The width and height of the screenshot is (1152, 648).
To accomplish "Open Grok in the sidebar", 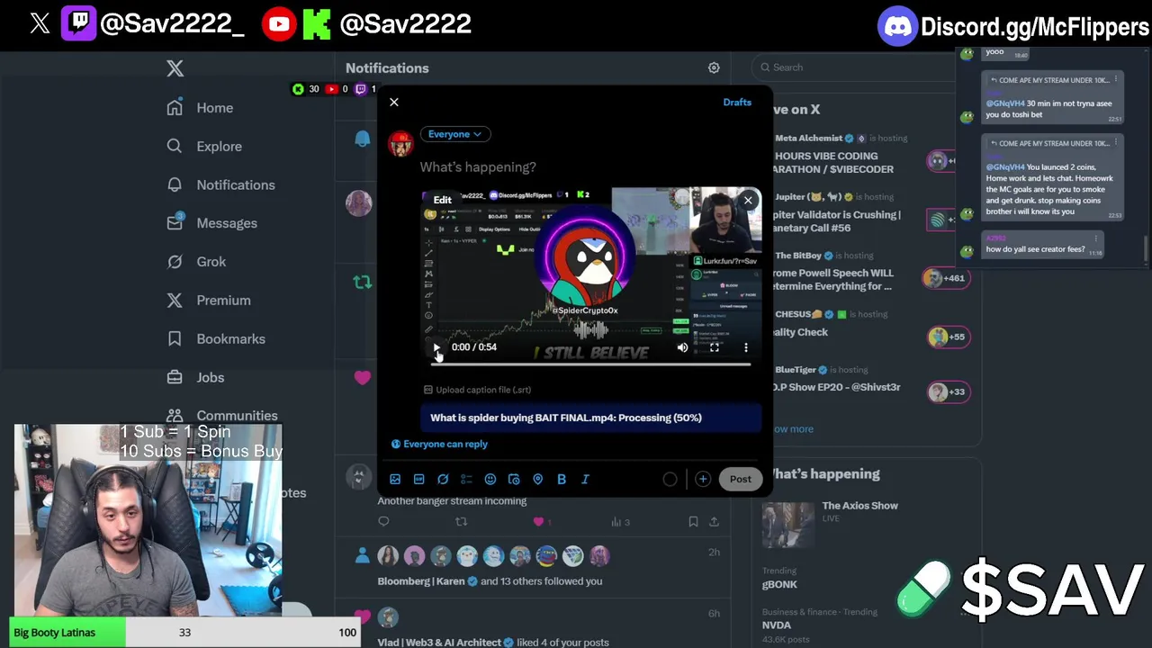I will 196,262.
